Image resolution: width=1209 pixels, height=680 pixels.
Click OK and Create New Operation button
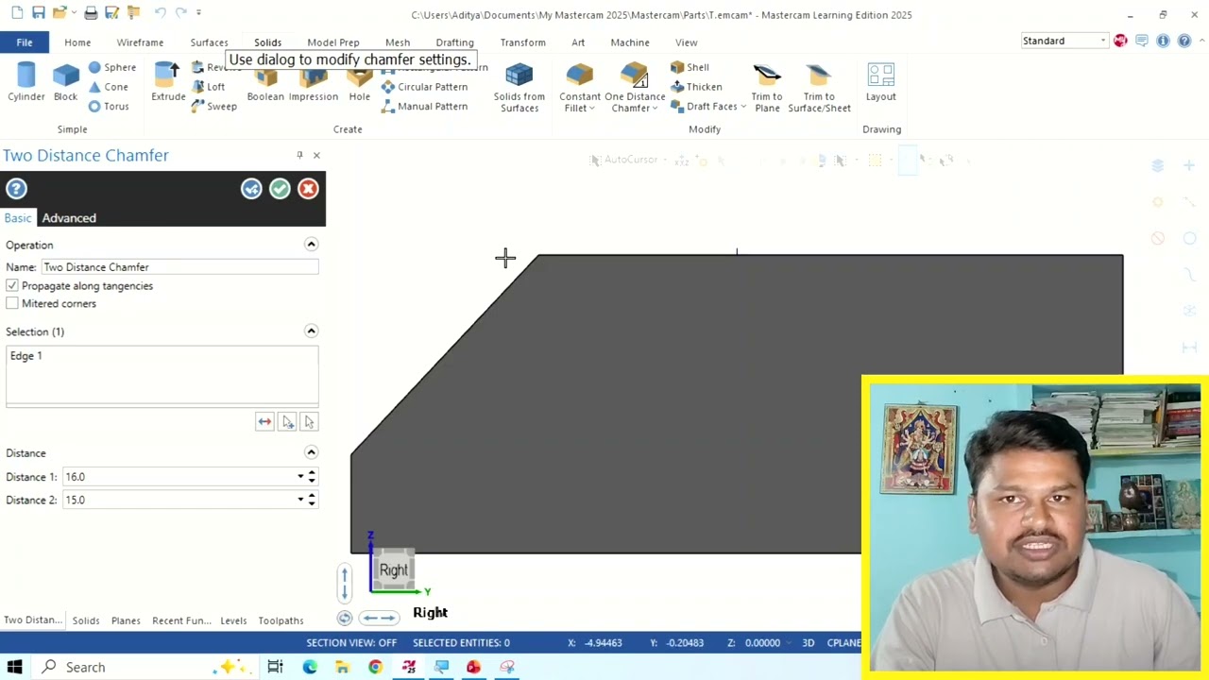[251, 189]
